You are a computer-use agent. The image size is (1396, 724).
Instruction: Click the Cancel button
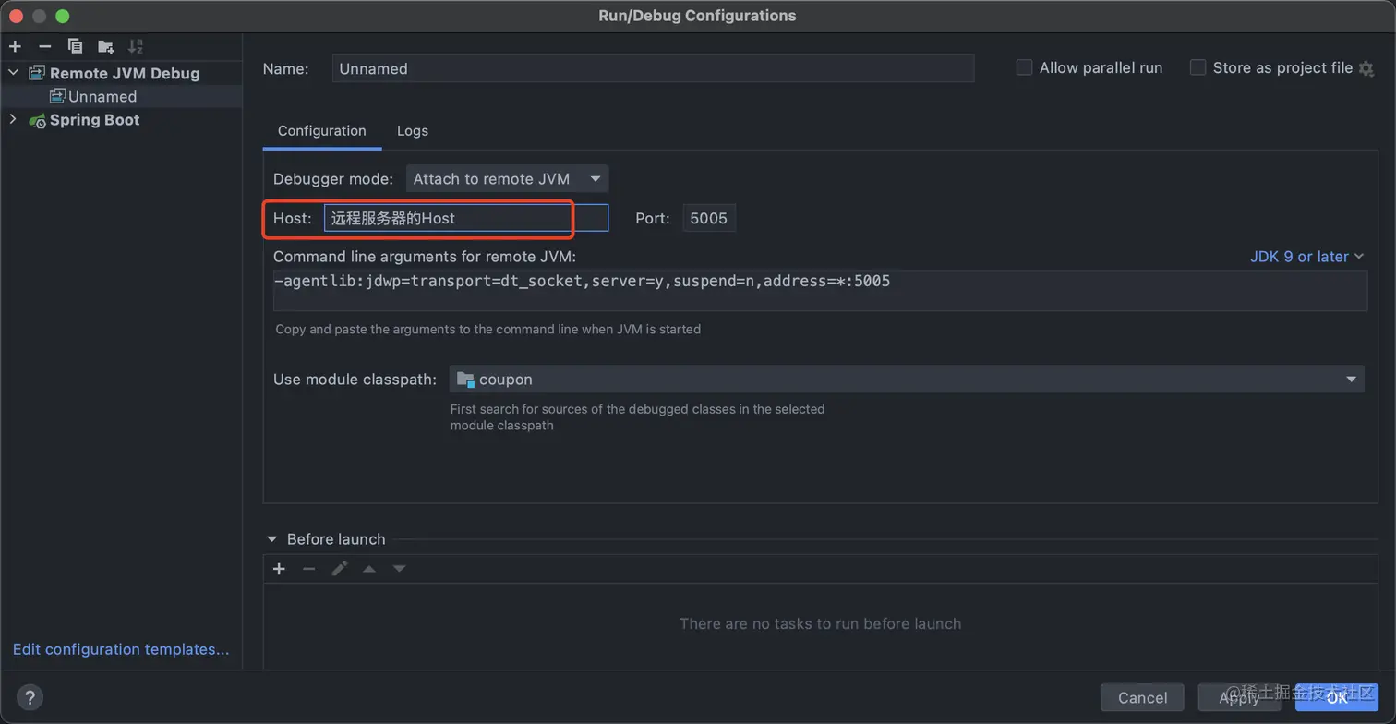coord(1142,697)
